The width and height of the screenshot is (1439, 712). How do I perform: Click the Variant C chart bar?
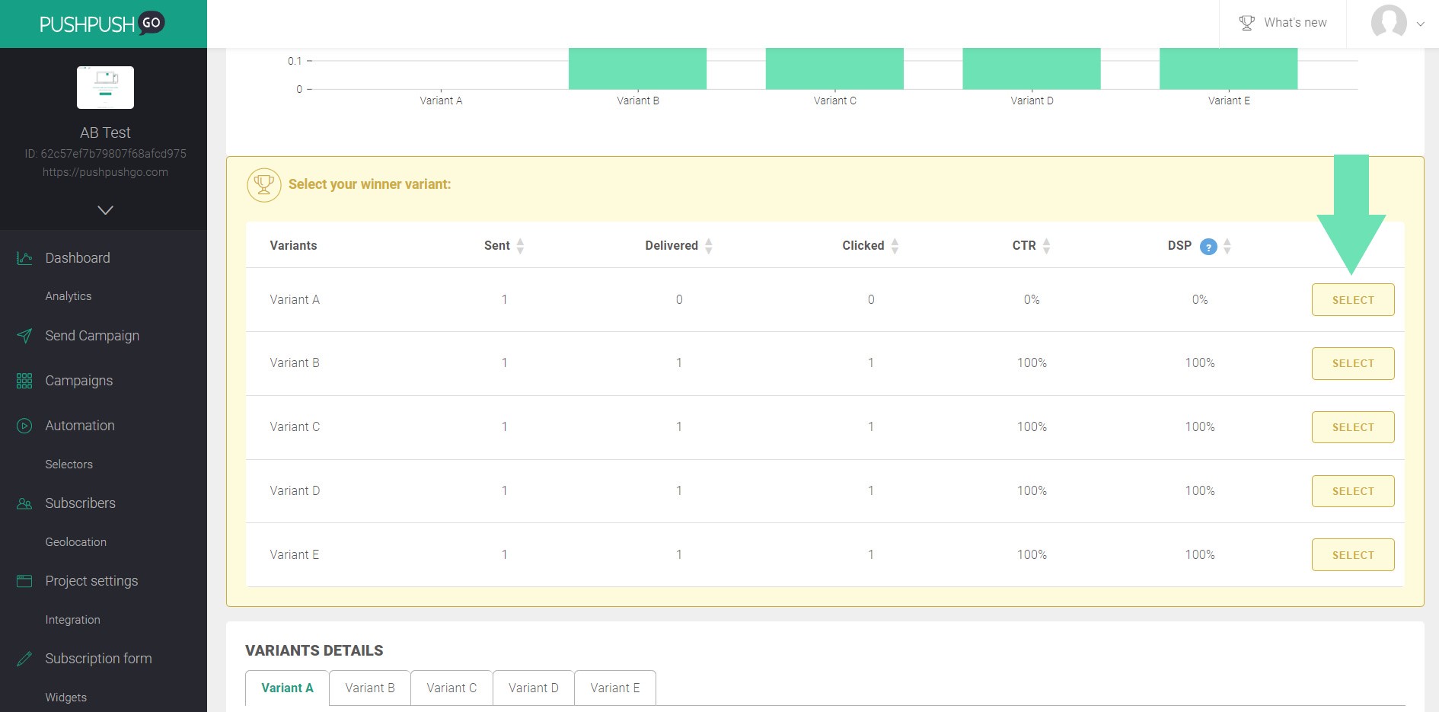pyautogui.click(x=834, y=69)
